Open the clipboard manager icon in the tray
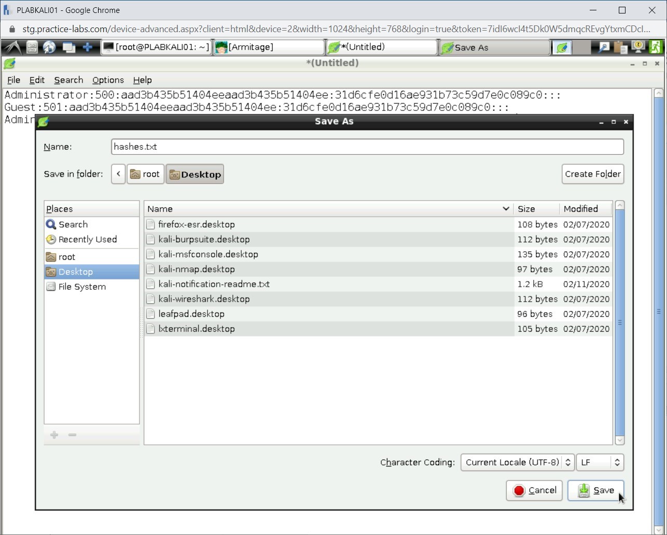The height and width of the screenshot is (535, 667). coord(620,47)
